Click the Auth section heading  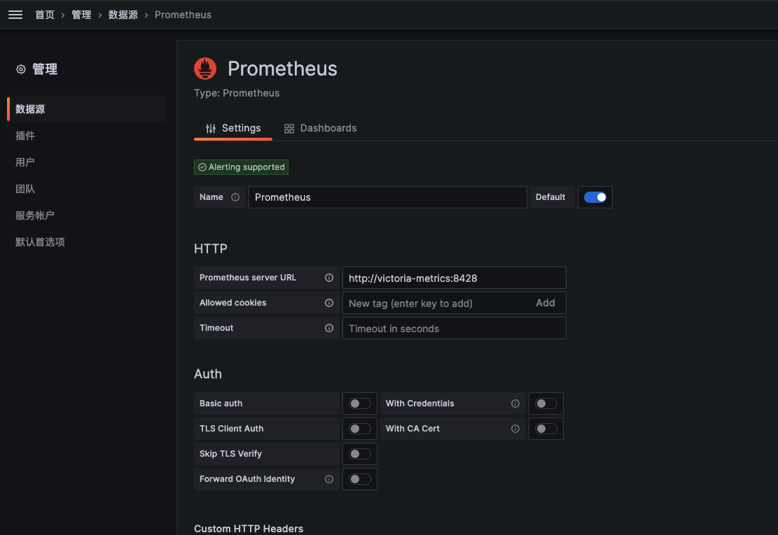pos(208,374)
